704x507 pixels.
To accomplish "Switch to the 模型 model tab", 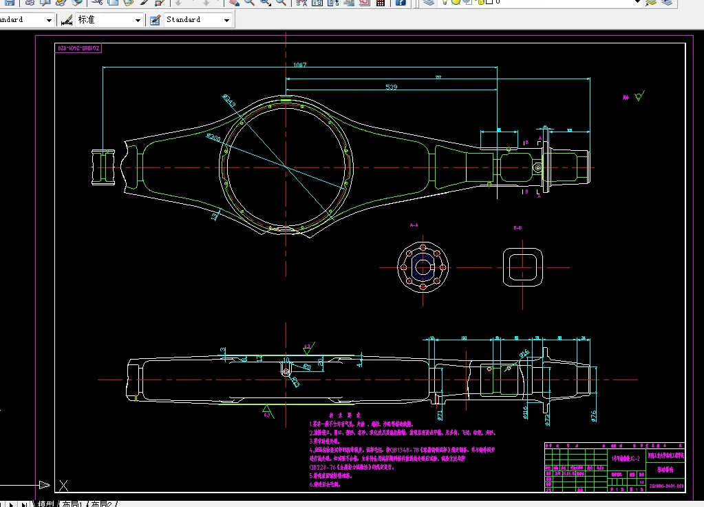I will 45,504.
